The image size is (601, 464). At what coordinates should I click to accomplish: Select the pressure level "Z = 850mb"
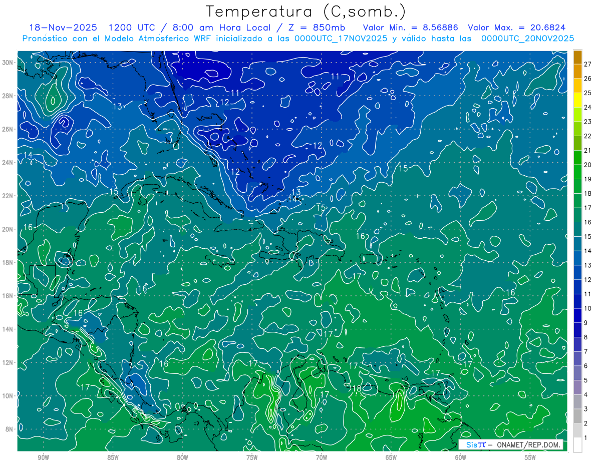[x=317, y=28]
